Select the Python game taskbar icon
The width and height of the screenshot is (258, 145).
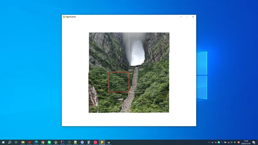[102, 142]
